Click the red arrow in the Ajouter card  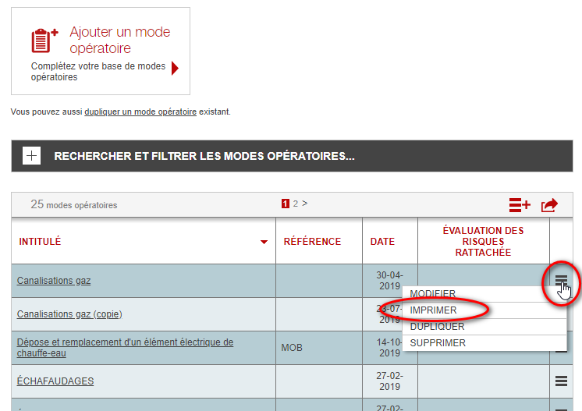click(175, 68)
